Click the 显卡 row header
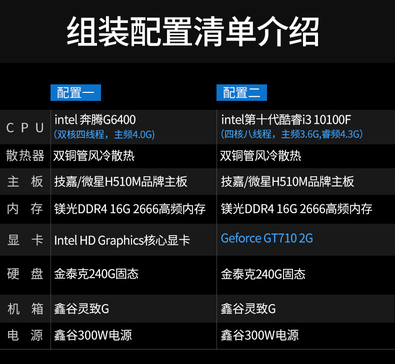This screenshot has width=395, height=364. (25, 240)
